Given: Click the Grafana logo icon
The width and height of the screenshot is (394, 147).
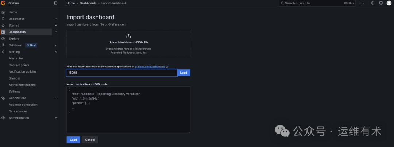Looking at the screenshot, I should tap(3, 3).
